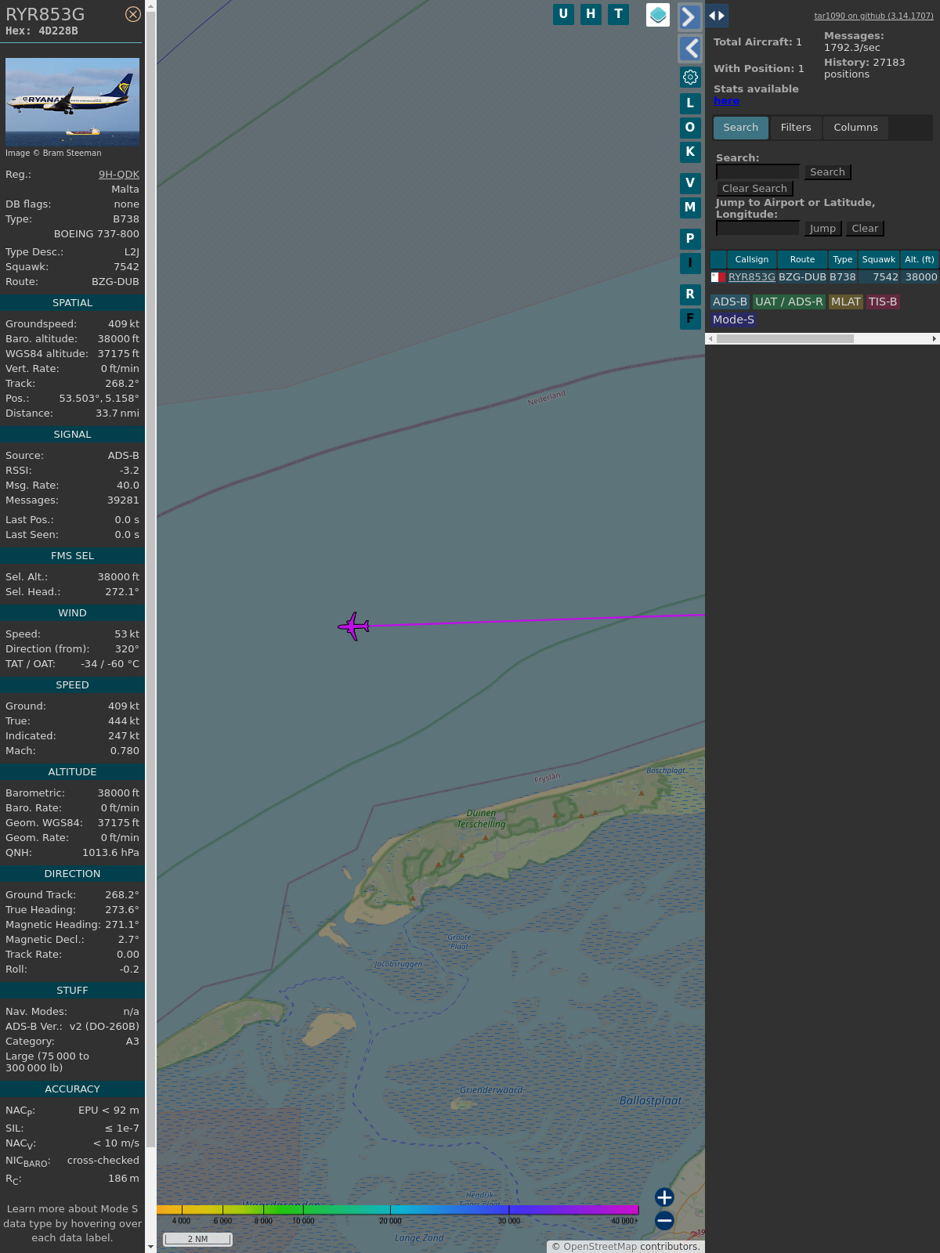This screenshot has width=940, height=1253.
Task: Click the Jump button
Action: tap(822, 229)
